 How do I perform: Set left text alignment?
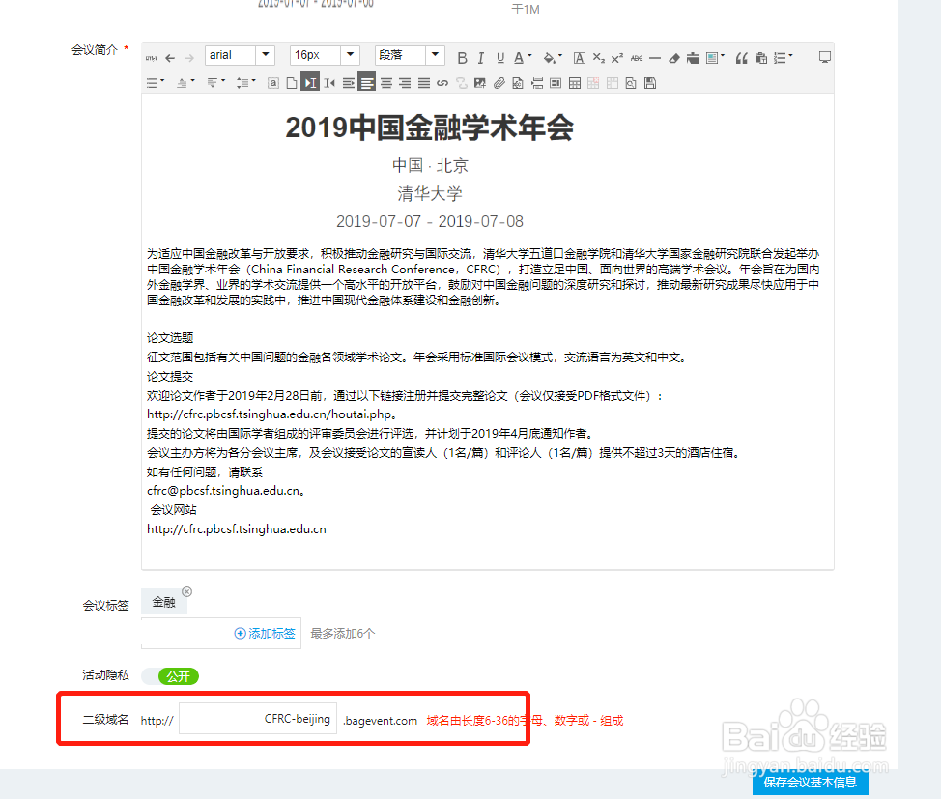[x=367, y=83]
